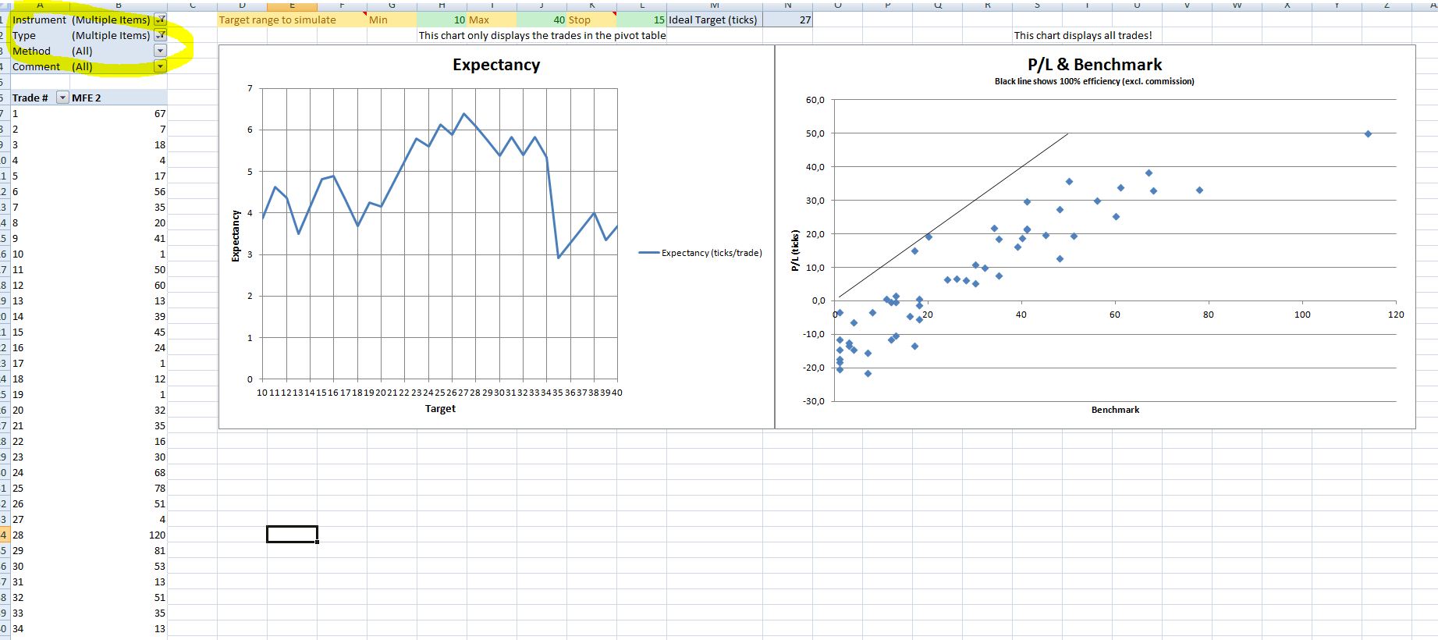Select the 'Black line shows 100% efficiency' subtitle
This screenshot has width=1438, height=640.
[1094, 81]
